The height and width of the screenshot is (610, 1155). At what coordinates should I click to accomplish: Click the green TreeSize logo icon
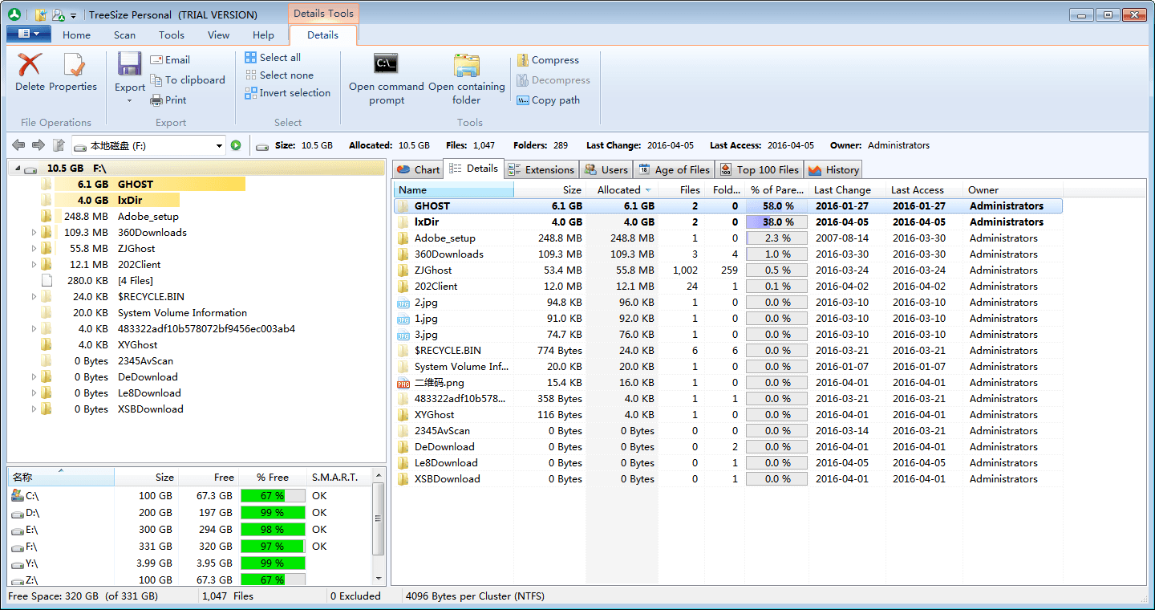[14, 15]
